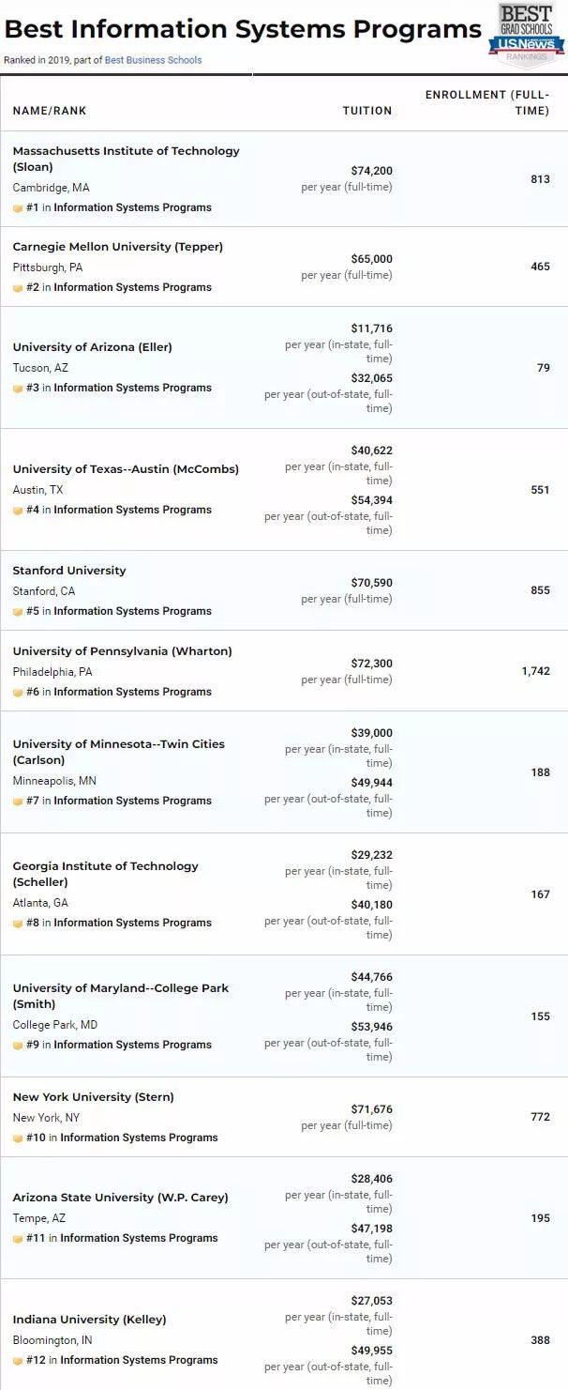
Task: Click the rank badge icon beside #6
Action: point(18,693)
